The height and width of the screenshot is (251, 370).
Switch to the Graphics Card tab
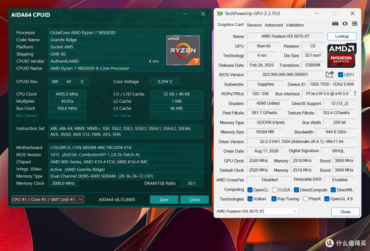(230, 25)
